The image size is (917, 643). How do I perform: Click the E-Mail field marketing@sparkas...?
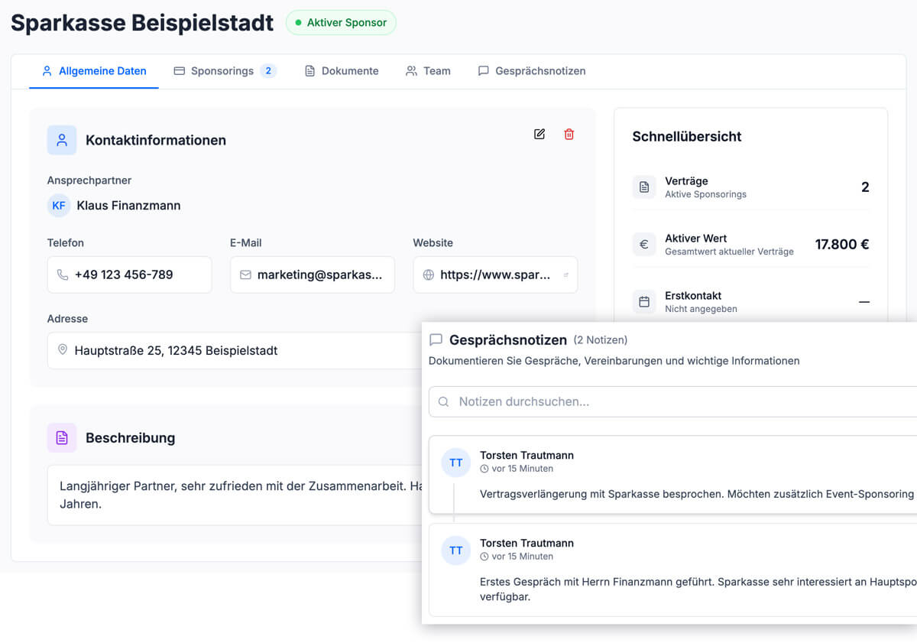pyautogui.click(x=313, y=274)
